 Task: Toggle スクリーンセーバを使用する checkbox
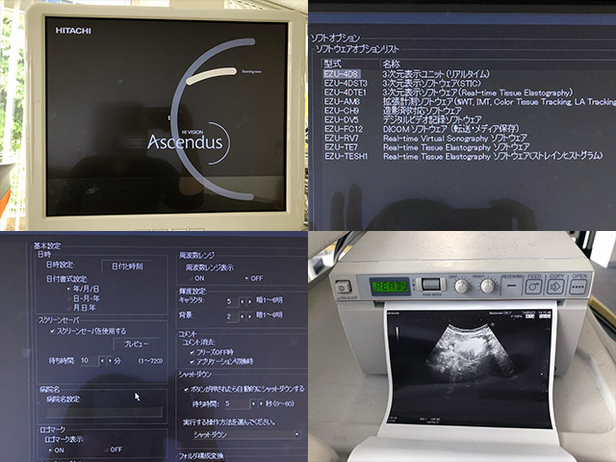coord(52,331)
